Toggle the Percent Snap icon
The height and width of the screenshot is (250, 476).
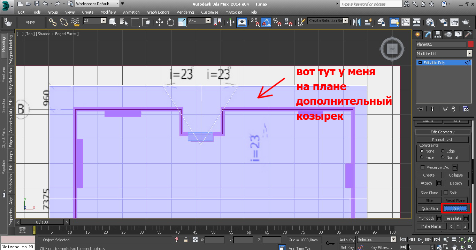(x=277, y=22)
